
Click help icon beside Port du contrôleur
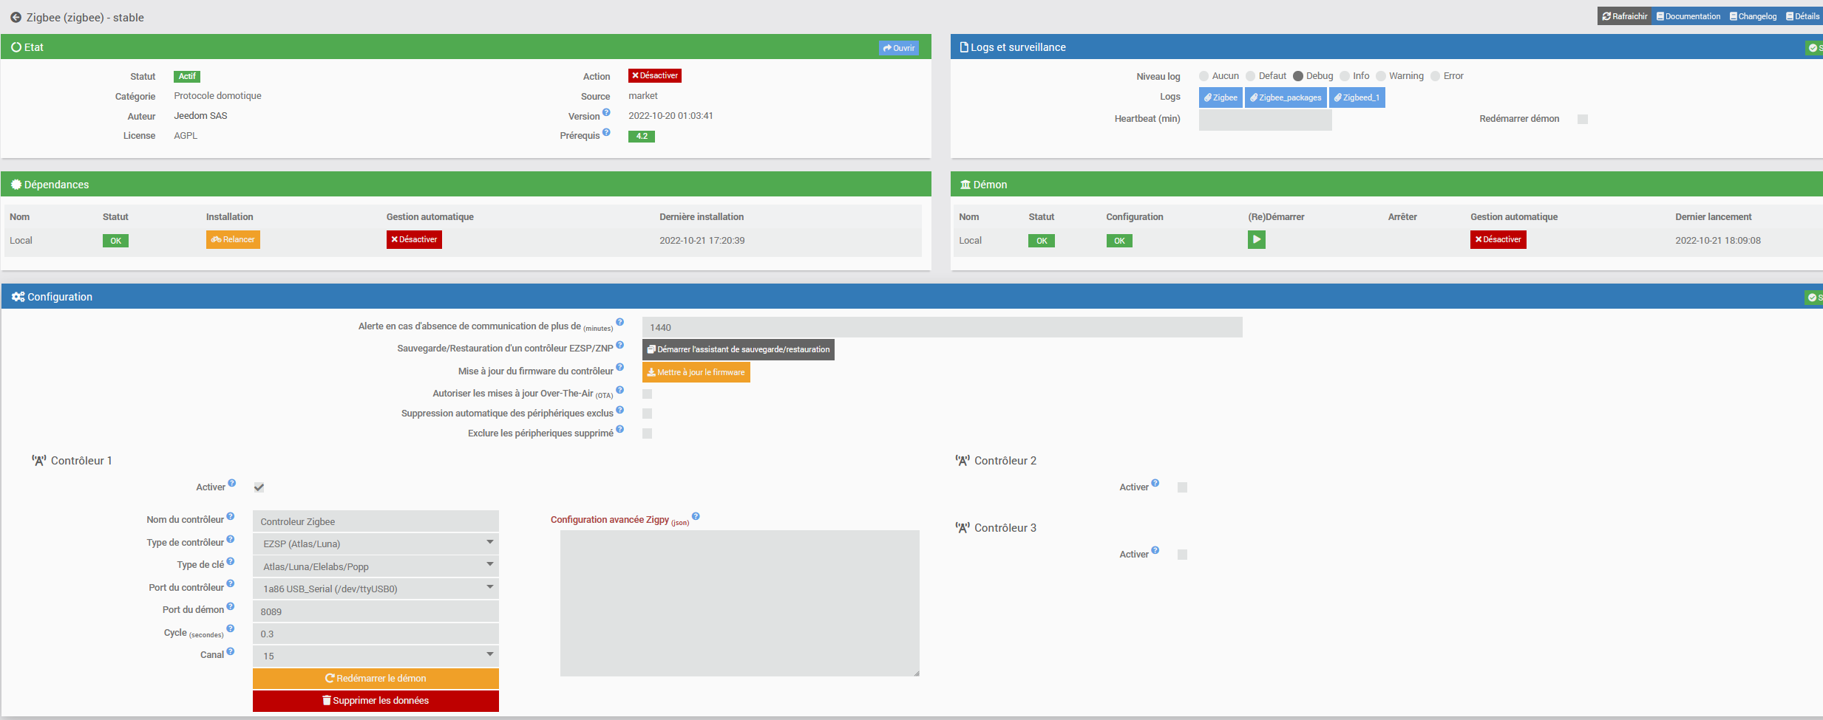click(231, 584)
